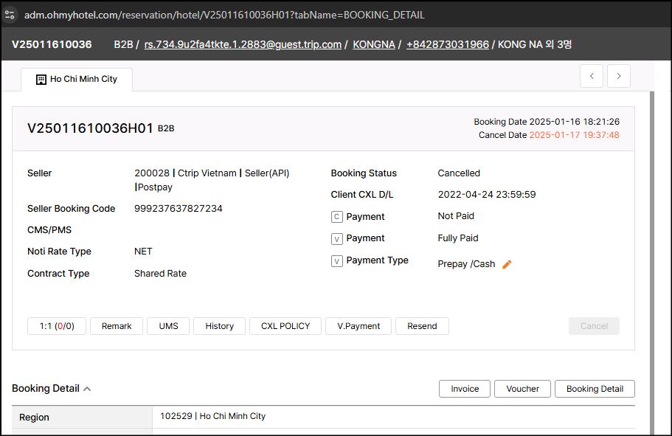Click the KONGNA guest name link

tap(374, 44)
